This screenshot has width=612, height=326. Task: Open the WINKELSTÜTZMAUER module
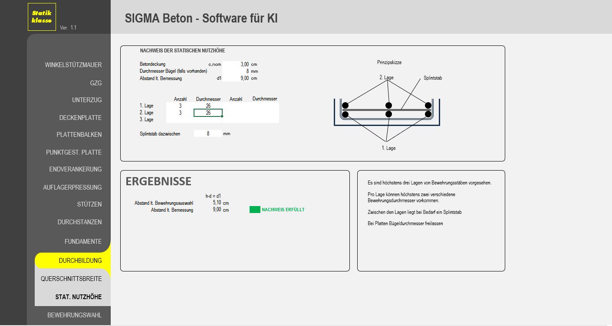point(73,65)
